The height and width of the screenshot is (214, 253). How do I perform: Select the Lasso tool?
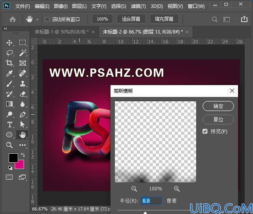tap(9, 53)
